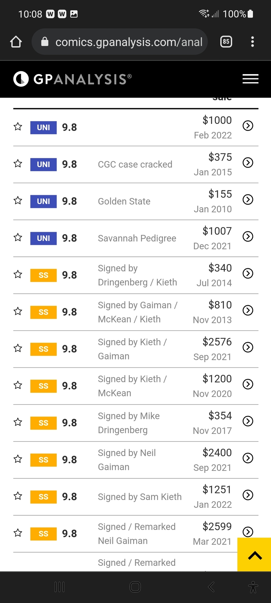Tap the yellow back-to-top arrow button

(x=254, y=555)
